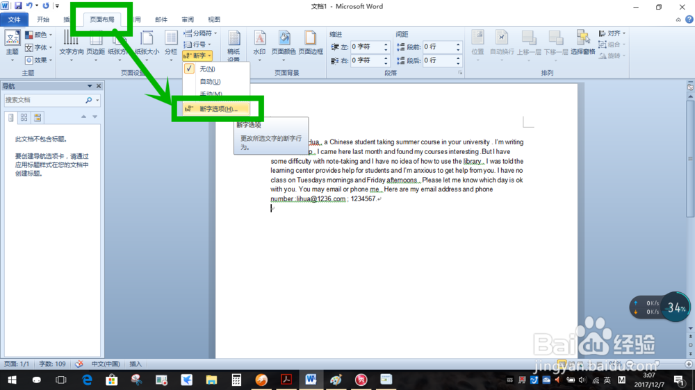Click Undo icon in quick access toolbar
695x390 pixels.
pyautogui.click(x=29, y=6)
